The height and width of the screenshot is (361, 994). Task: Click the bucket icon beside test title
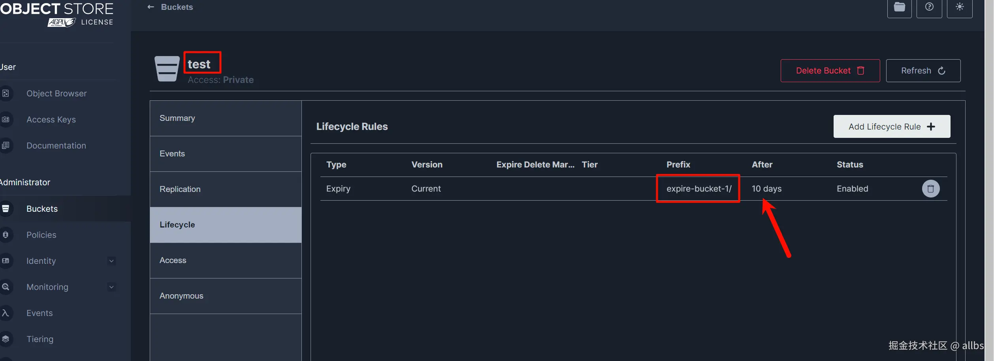coord(167,69)
